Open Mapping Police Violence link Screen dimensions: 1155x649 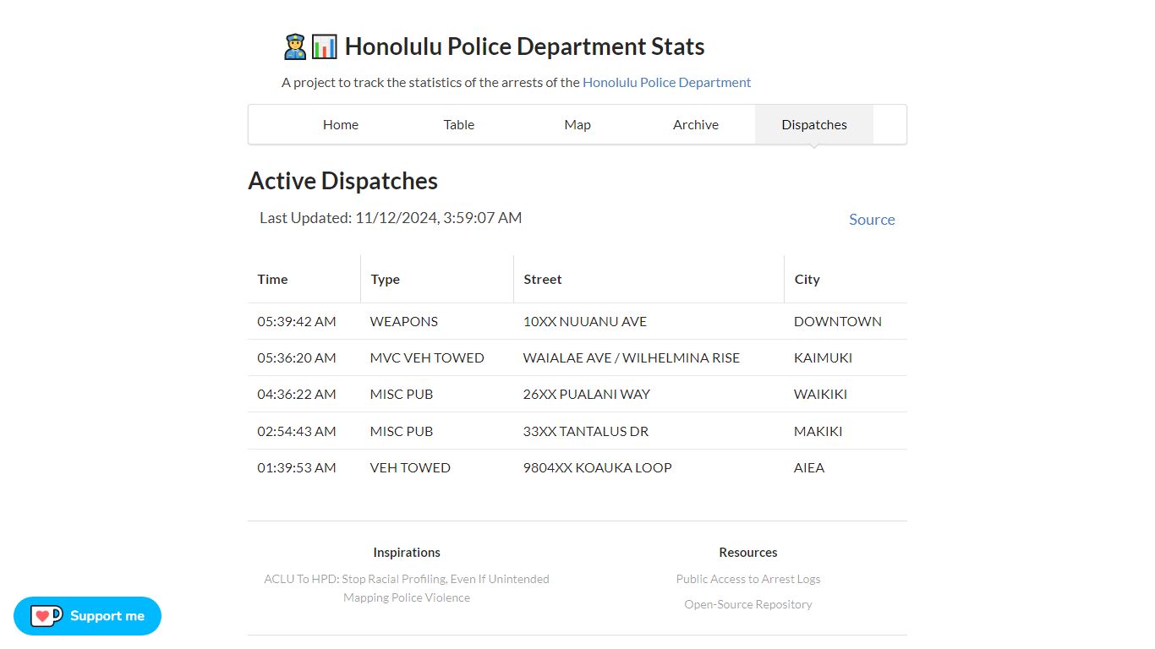point(407,597)
